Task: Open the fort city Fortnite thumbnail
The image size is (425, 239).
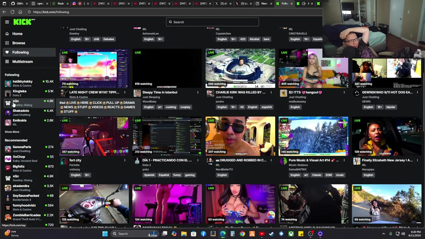Action: (94, 136)
